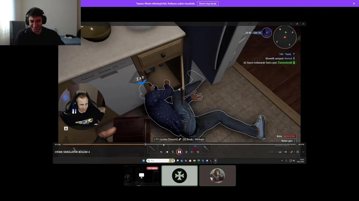Rewind using the skip-back arrow icon
Screen dimensions: 359x201
pyautogui.click(x=173, y=152)
